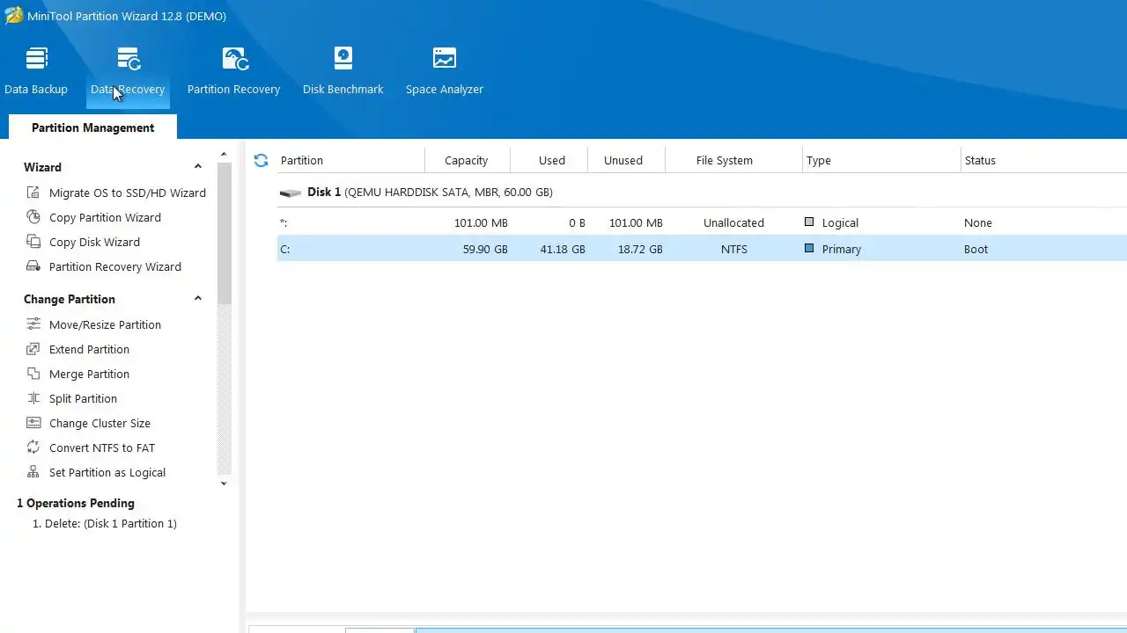The height and width of the screenshot is (633, 1127).
Task: Click the sidebar scroll down arrow
Action: pyautogui.click(x=224, y=484)
